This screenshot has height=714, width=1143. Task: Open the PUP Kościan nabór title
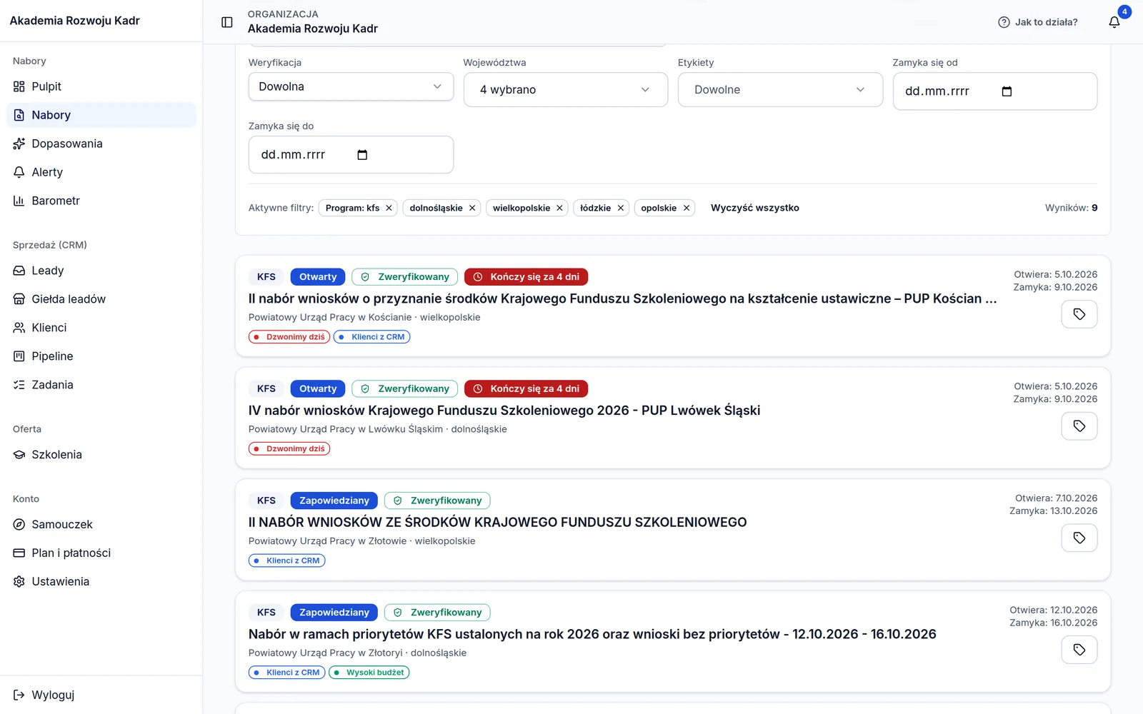point(622,298)
